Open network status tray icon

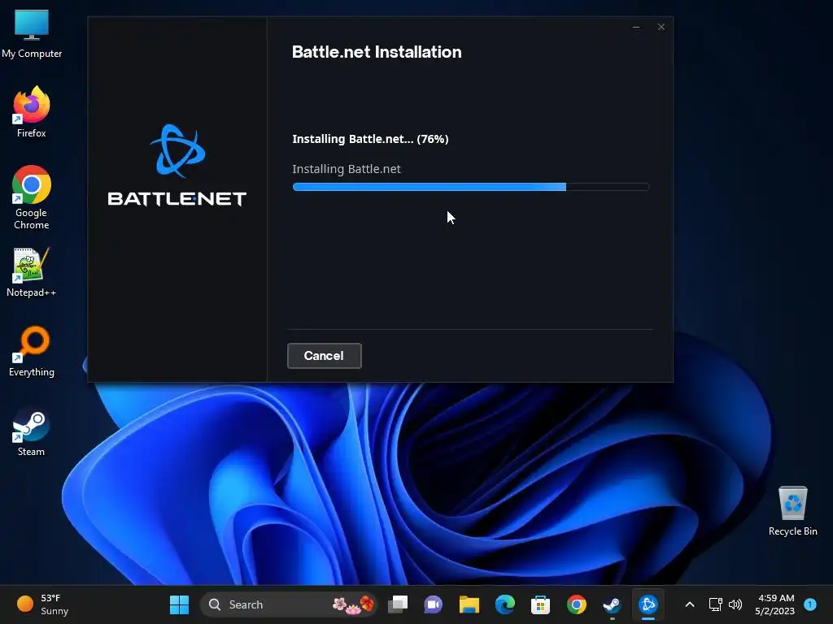tap(716, 604)
